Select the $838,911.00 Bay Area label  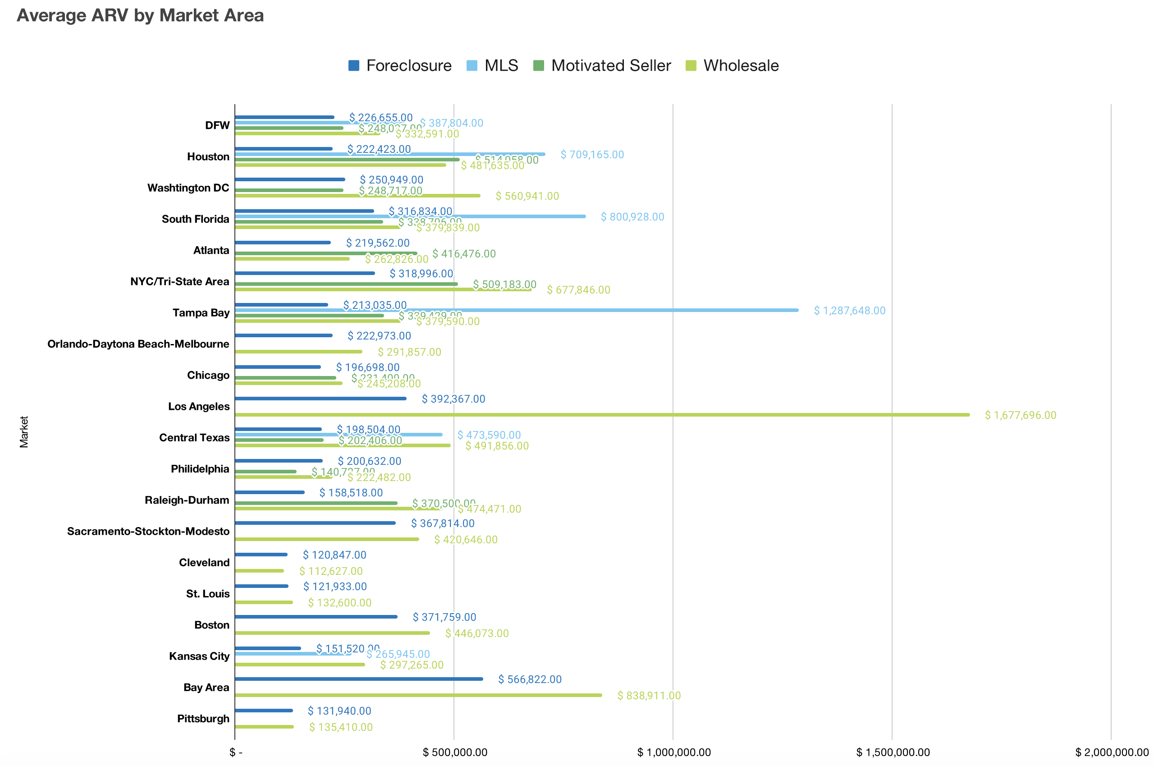[x=649, y=696]
